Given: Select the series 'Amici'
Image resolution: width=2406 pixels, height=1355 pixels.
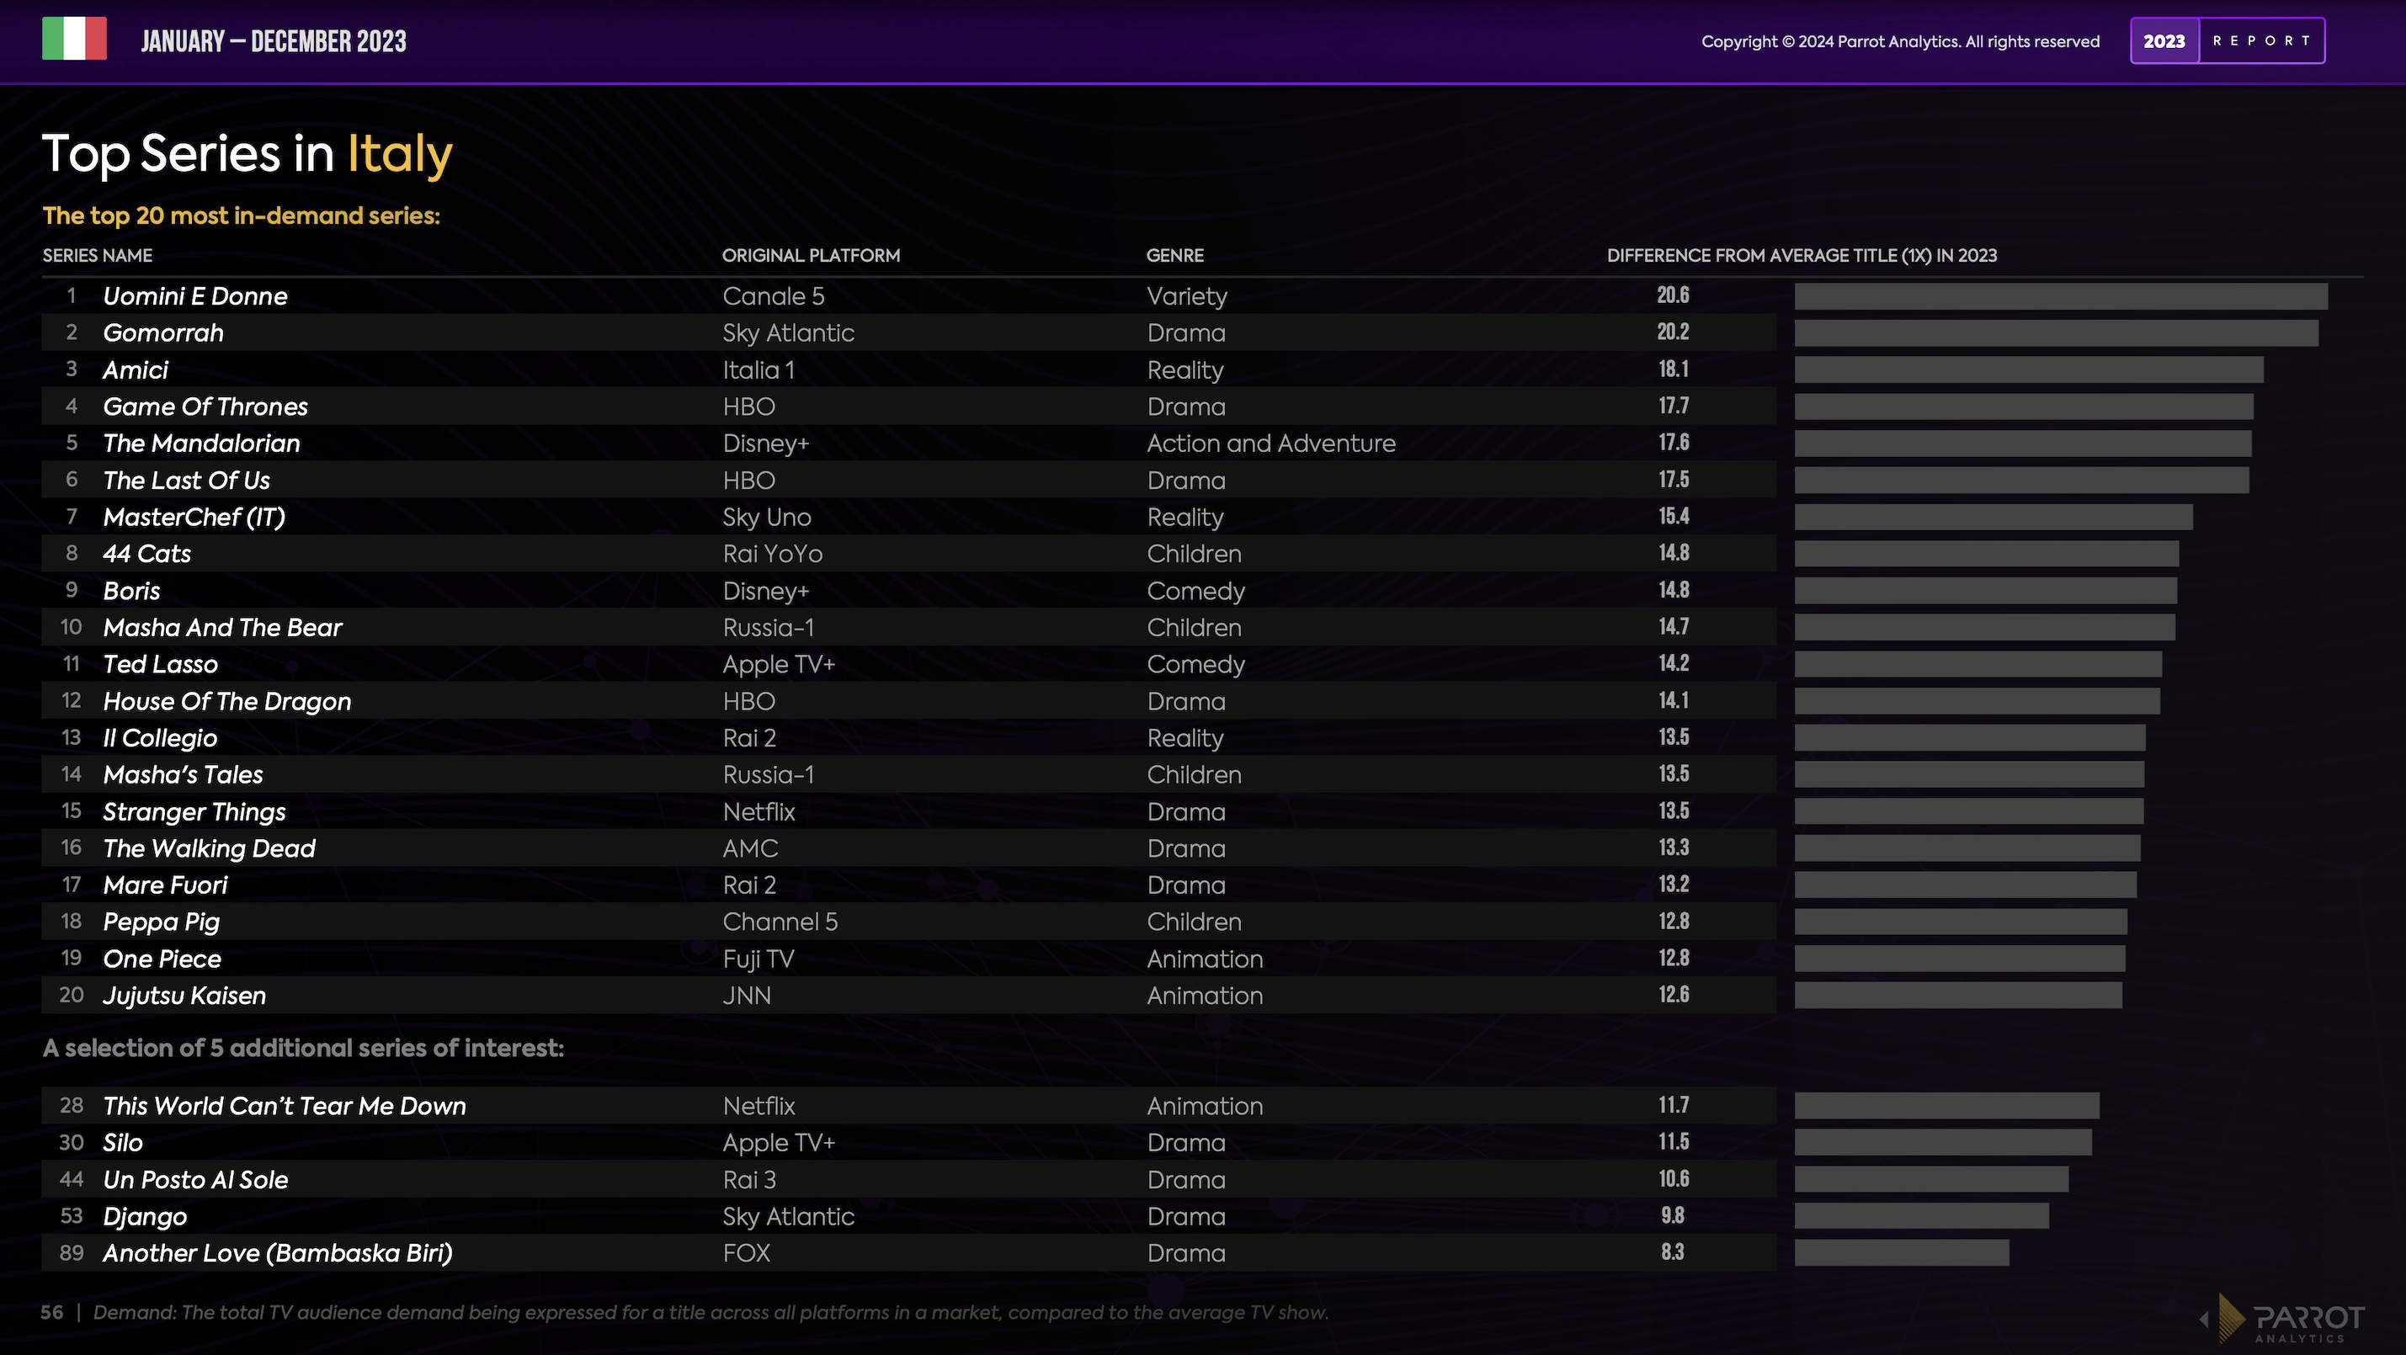Looking at the screenshot, I should (136, 369).
